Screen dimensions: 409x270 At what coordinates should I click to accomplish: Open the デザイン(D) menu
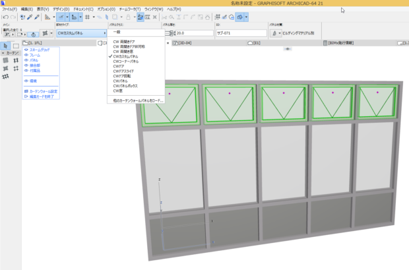point(59,9)
